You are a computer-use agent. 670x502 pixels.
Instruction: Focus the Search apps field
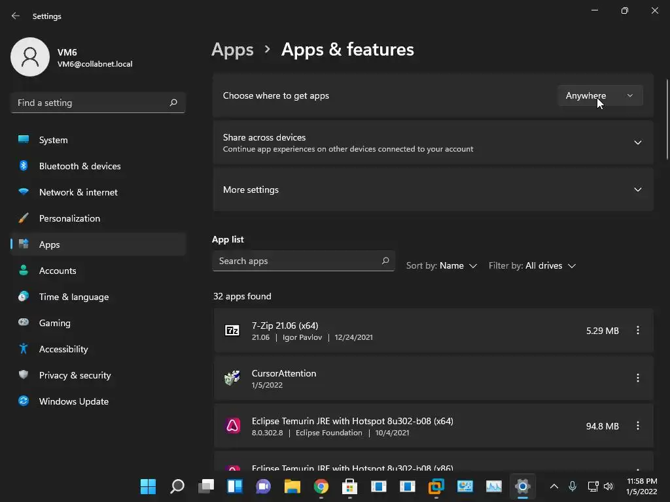point(304,261)
